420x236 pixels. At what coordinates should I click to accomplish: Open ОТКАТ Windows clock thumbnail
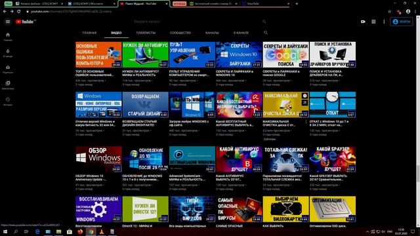333,105
